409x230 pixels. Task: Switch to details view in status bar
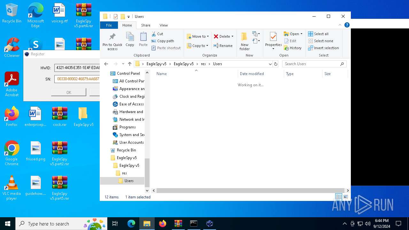click(338, 197)
